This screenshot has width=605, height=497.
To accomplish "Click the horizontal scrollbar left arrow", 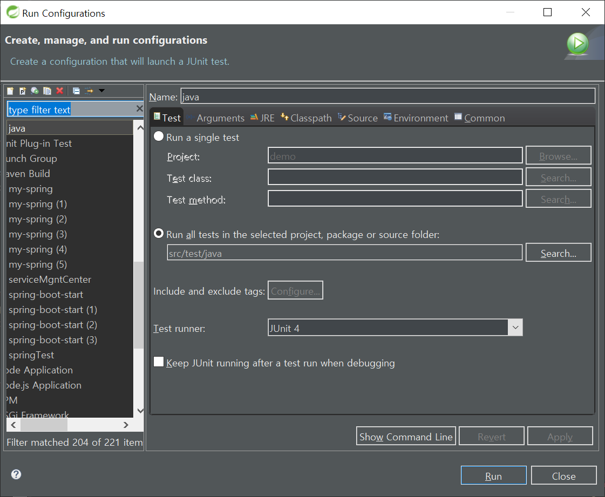I will (13, 425).
